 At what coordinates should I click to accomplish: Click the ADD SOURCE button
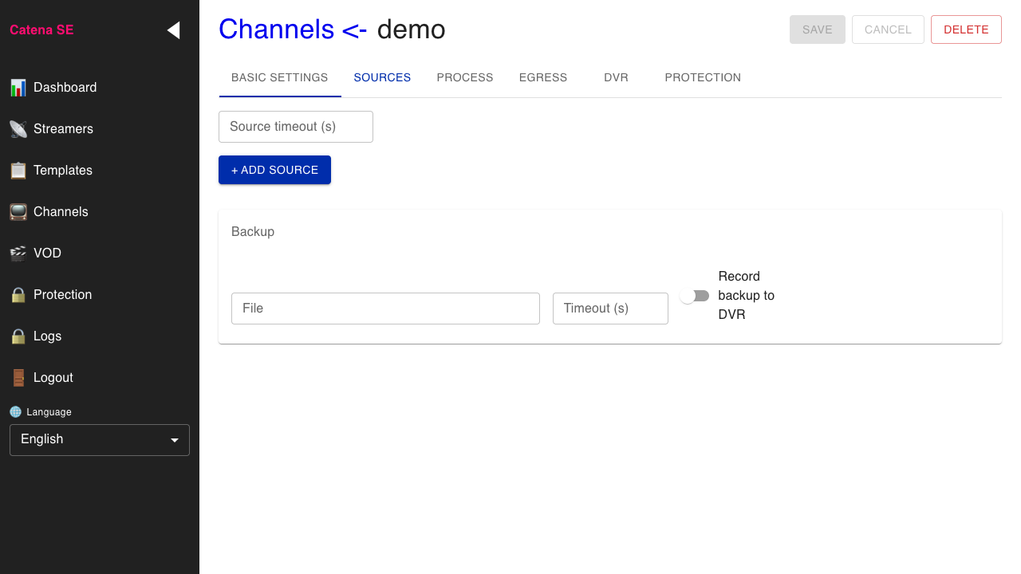(274, 170)
